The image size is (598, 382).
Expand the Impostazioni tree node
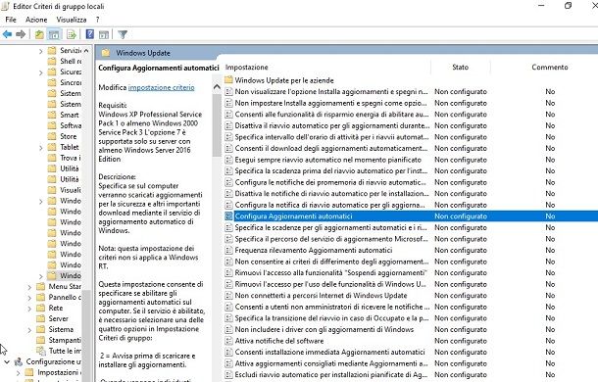click(x=18, y=372)
